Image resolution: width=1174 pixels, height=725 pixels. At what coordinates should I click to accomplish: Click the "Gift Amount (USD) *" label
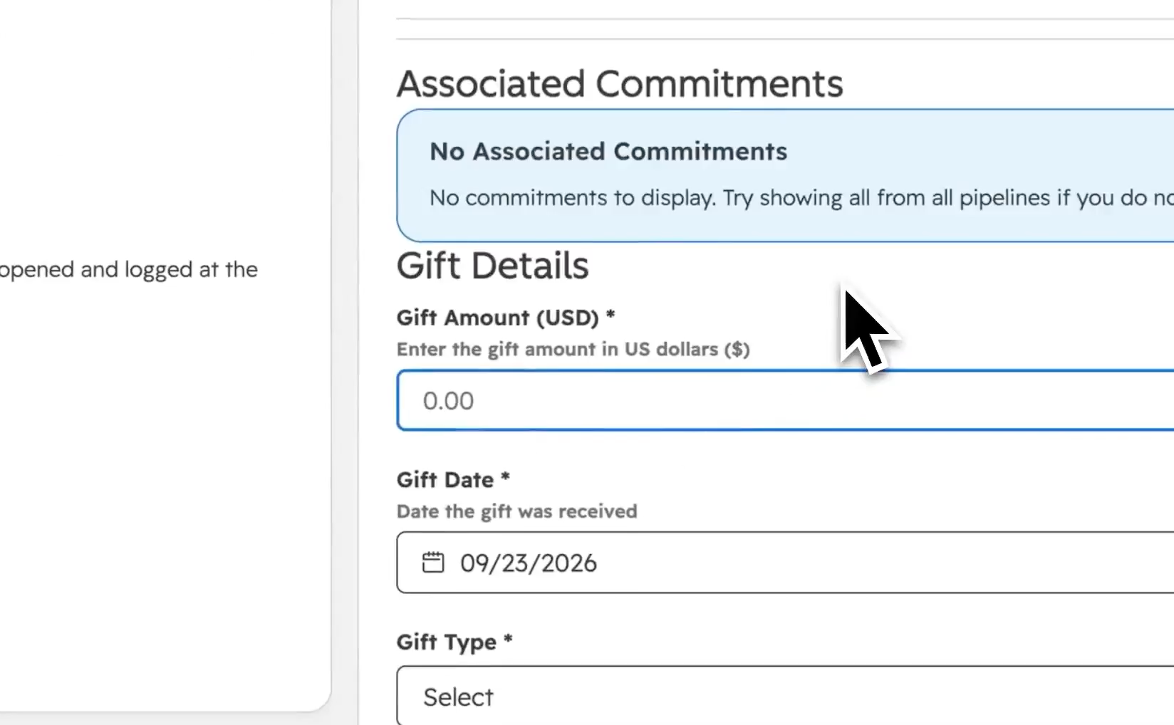(x=506, y=317)
